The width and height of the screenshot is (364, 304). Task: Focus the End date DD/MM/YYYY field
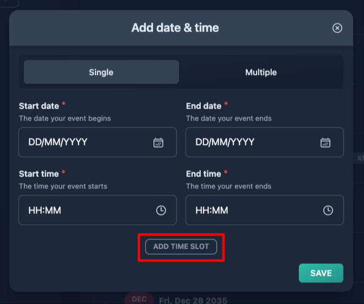265,142
